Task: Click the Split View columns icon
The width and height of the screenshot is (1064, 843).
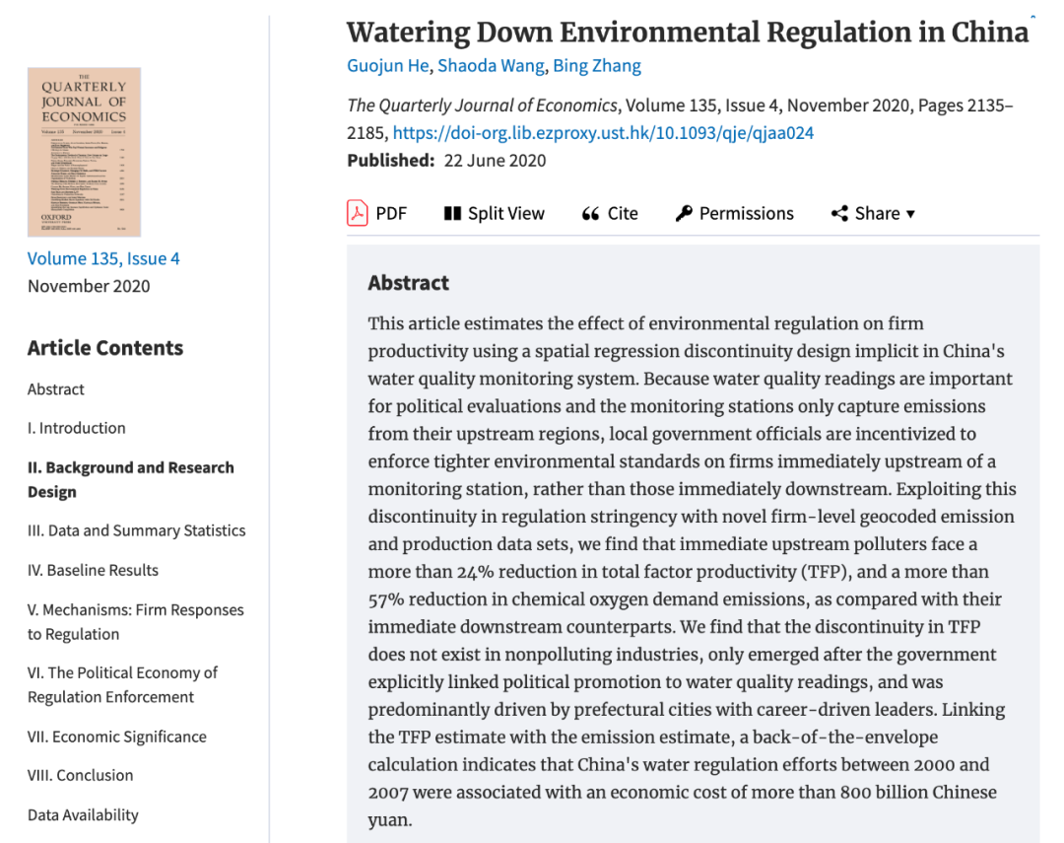Action: coord(452,213)
